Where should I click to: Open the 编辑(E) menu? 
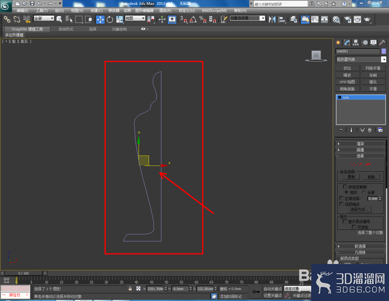[22, 11]
